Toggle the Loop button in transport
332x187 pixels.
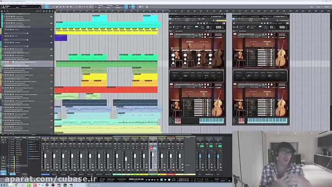point(174,180)
